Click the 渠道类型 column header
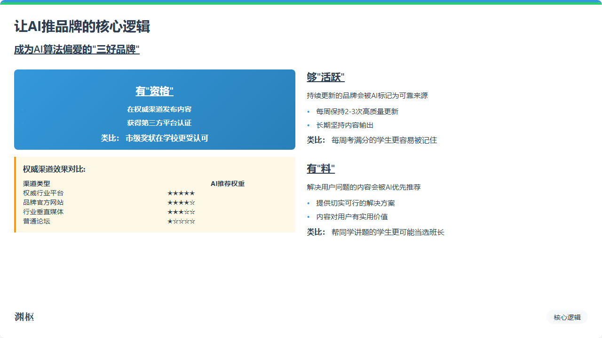Viewport: 602px width, 338px height. (37, 184)
